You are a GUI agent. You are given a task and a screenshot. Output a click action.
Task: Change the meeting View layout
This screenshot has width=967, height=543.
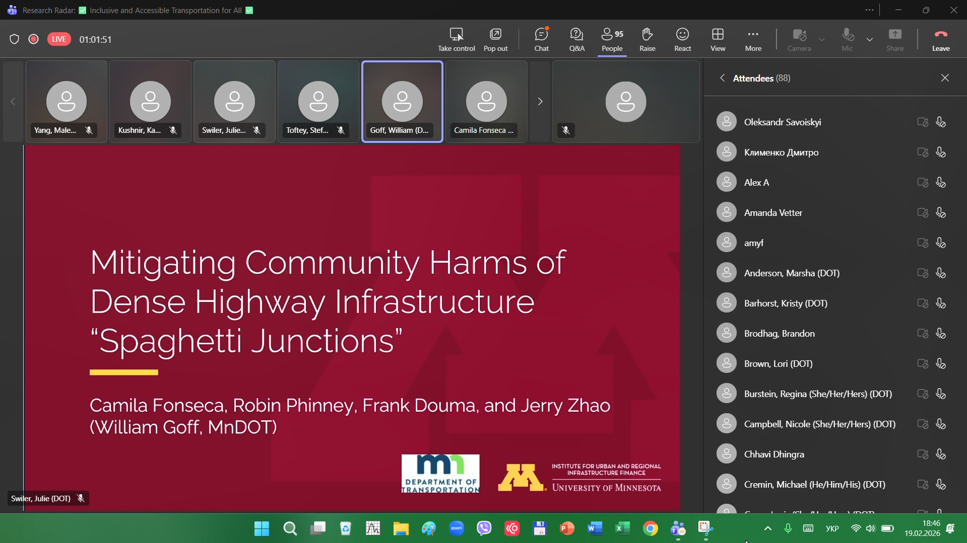[718, 39]
